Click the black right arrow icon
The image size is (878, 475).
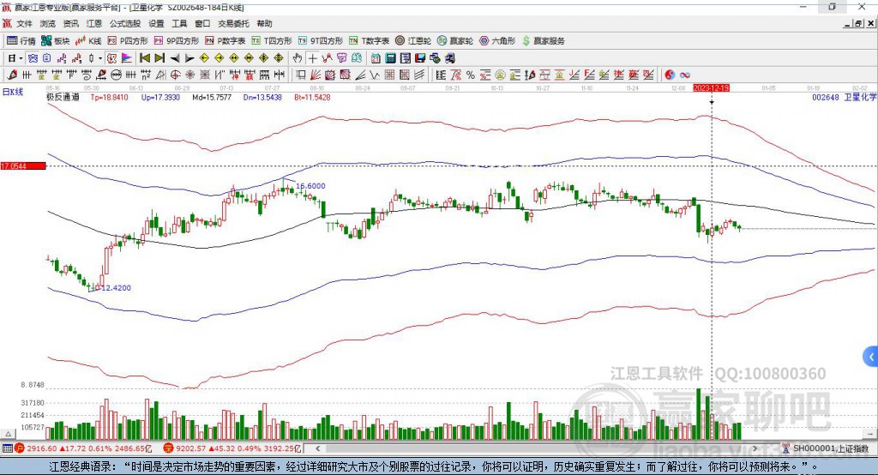coord(189,58)
